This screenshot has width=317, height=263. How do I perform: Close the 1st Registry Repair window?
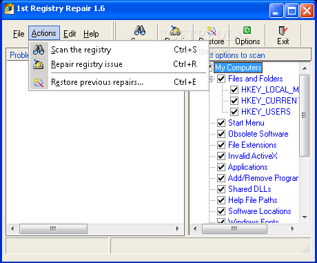pyautogui.click(x=307, y=10)
